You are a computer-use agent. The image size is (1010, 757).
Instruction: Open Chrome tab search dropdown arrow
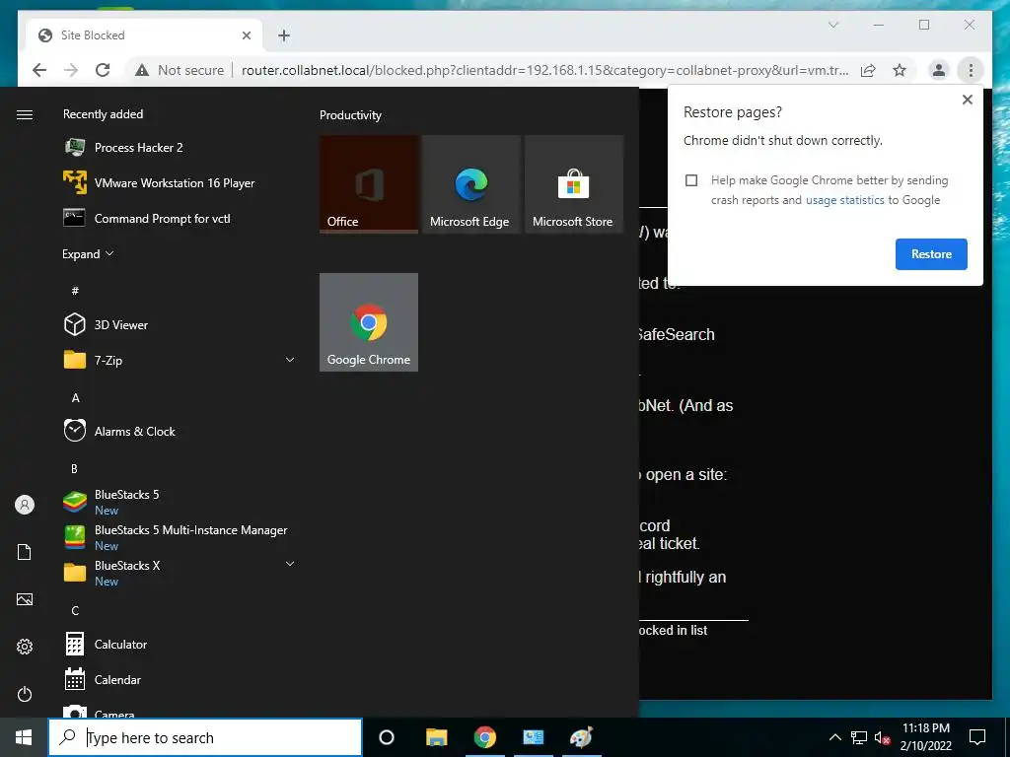pos(832,25)
